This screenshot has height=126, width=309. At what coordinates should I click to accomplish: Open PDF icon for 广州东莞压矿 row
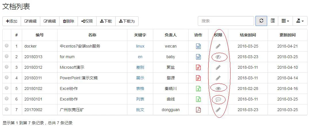(198, 110)
